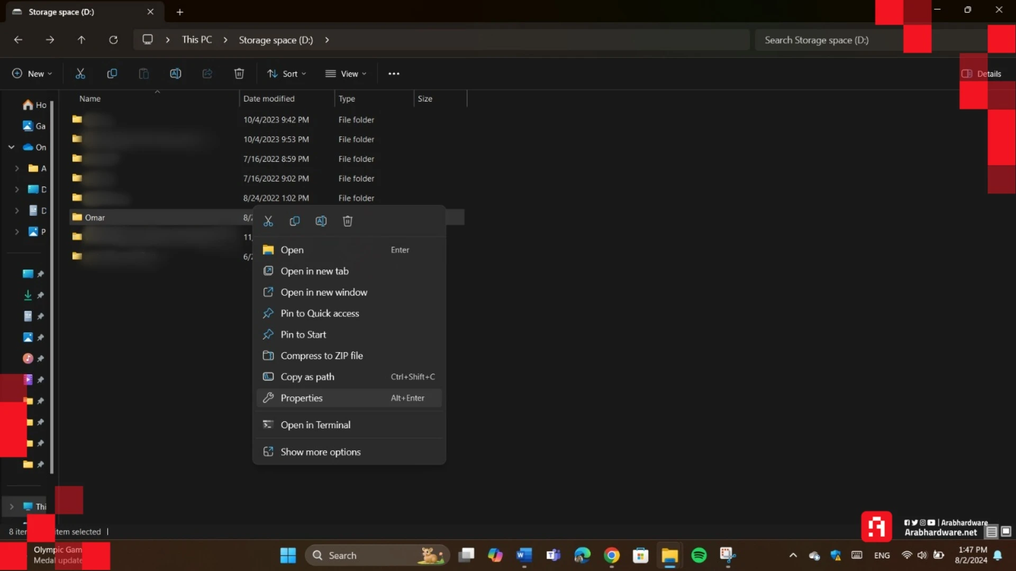The width and height of the screenshot is (1016, 571).
Task: Click the toolbar Delete trash icon
Action: 239,73
